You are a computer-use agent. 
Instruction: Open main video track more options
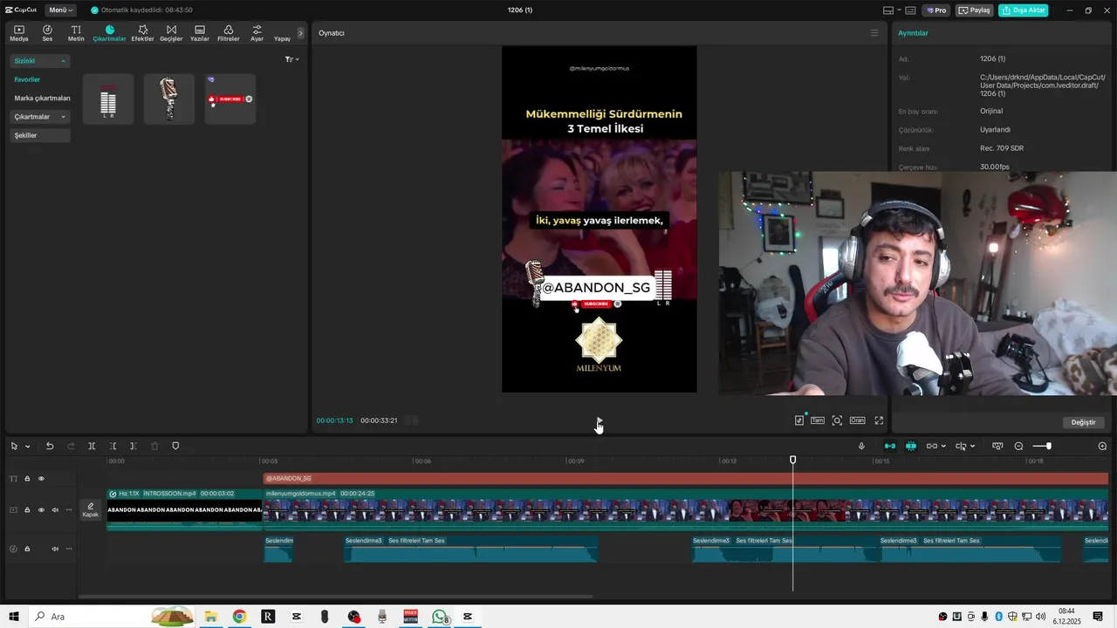point(69,510)
